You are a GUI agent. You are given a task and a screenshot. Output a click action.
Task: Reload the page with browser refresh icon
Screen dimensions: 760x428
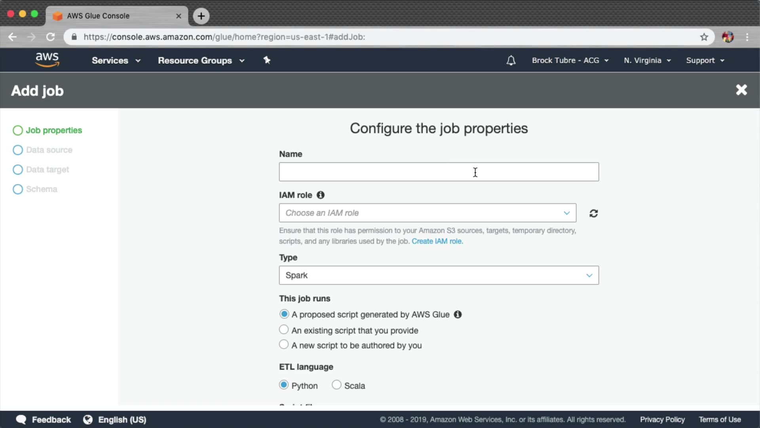(50, 37)
